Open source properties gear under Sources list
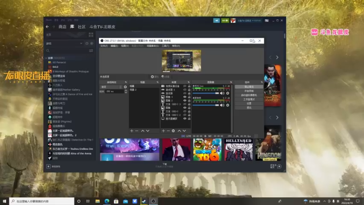 point(173,131)
